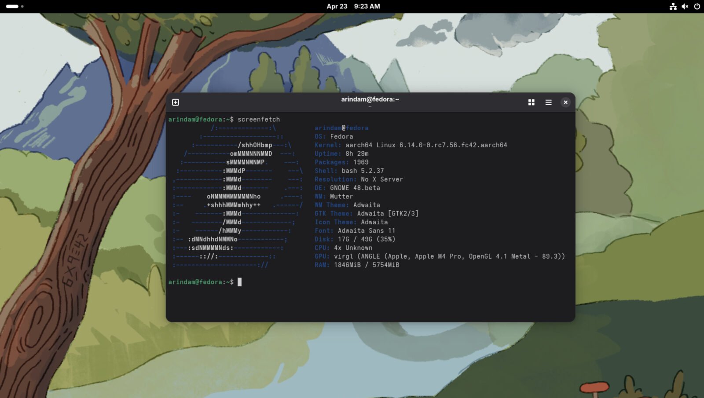Click the GPU info line
This screenshot has height=398, width=704.
point(440,256)
